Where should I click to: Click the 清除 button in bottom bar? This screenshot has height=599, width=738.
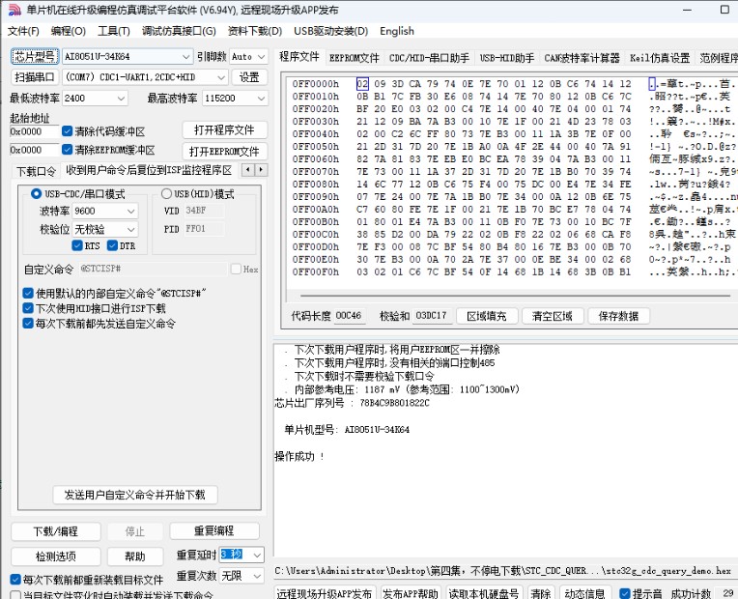541,593
